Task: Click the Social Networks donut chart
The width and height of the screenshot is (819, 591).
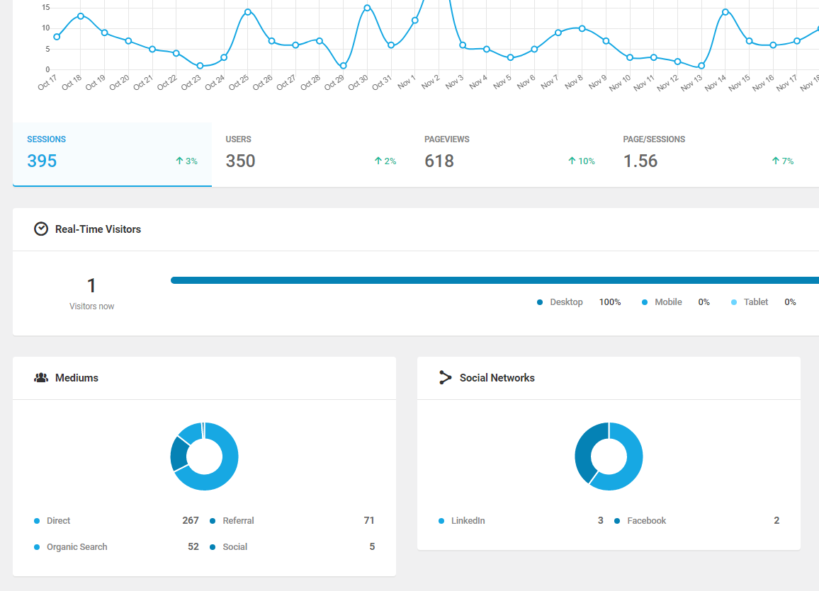Action: (x=609, y=457)
